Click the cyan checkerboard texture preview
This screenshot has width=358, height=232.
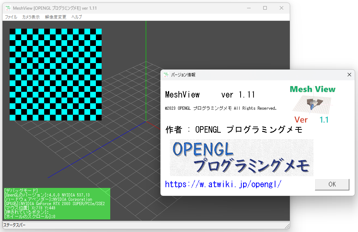coord(56,75)
